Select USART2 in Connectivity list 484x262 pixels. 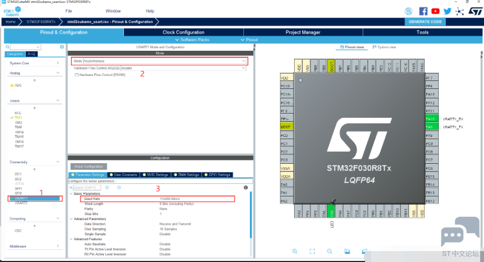21,203
